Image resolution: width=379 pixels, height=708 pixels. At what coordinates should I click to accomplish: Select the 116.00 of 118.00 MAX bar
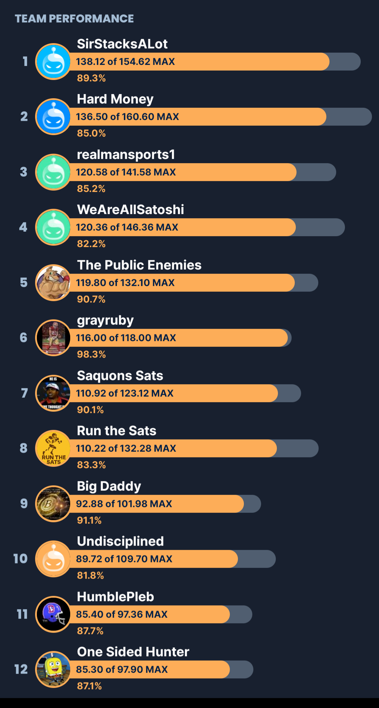[x=180, y=338]
